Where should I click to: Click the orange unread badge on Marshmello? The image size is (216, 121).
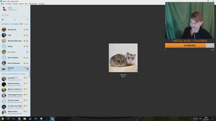point(24,30)
